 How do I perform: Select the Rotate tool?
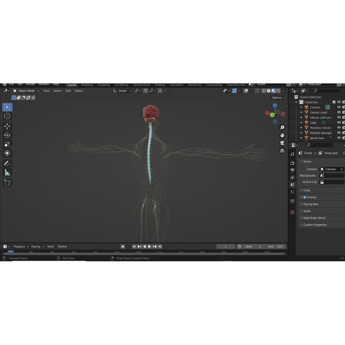click(7, 135)
